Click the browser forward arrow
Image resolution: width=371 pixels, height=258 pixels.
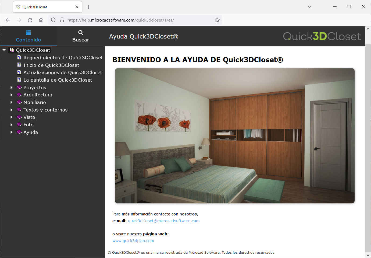pos(19,20)
